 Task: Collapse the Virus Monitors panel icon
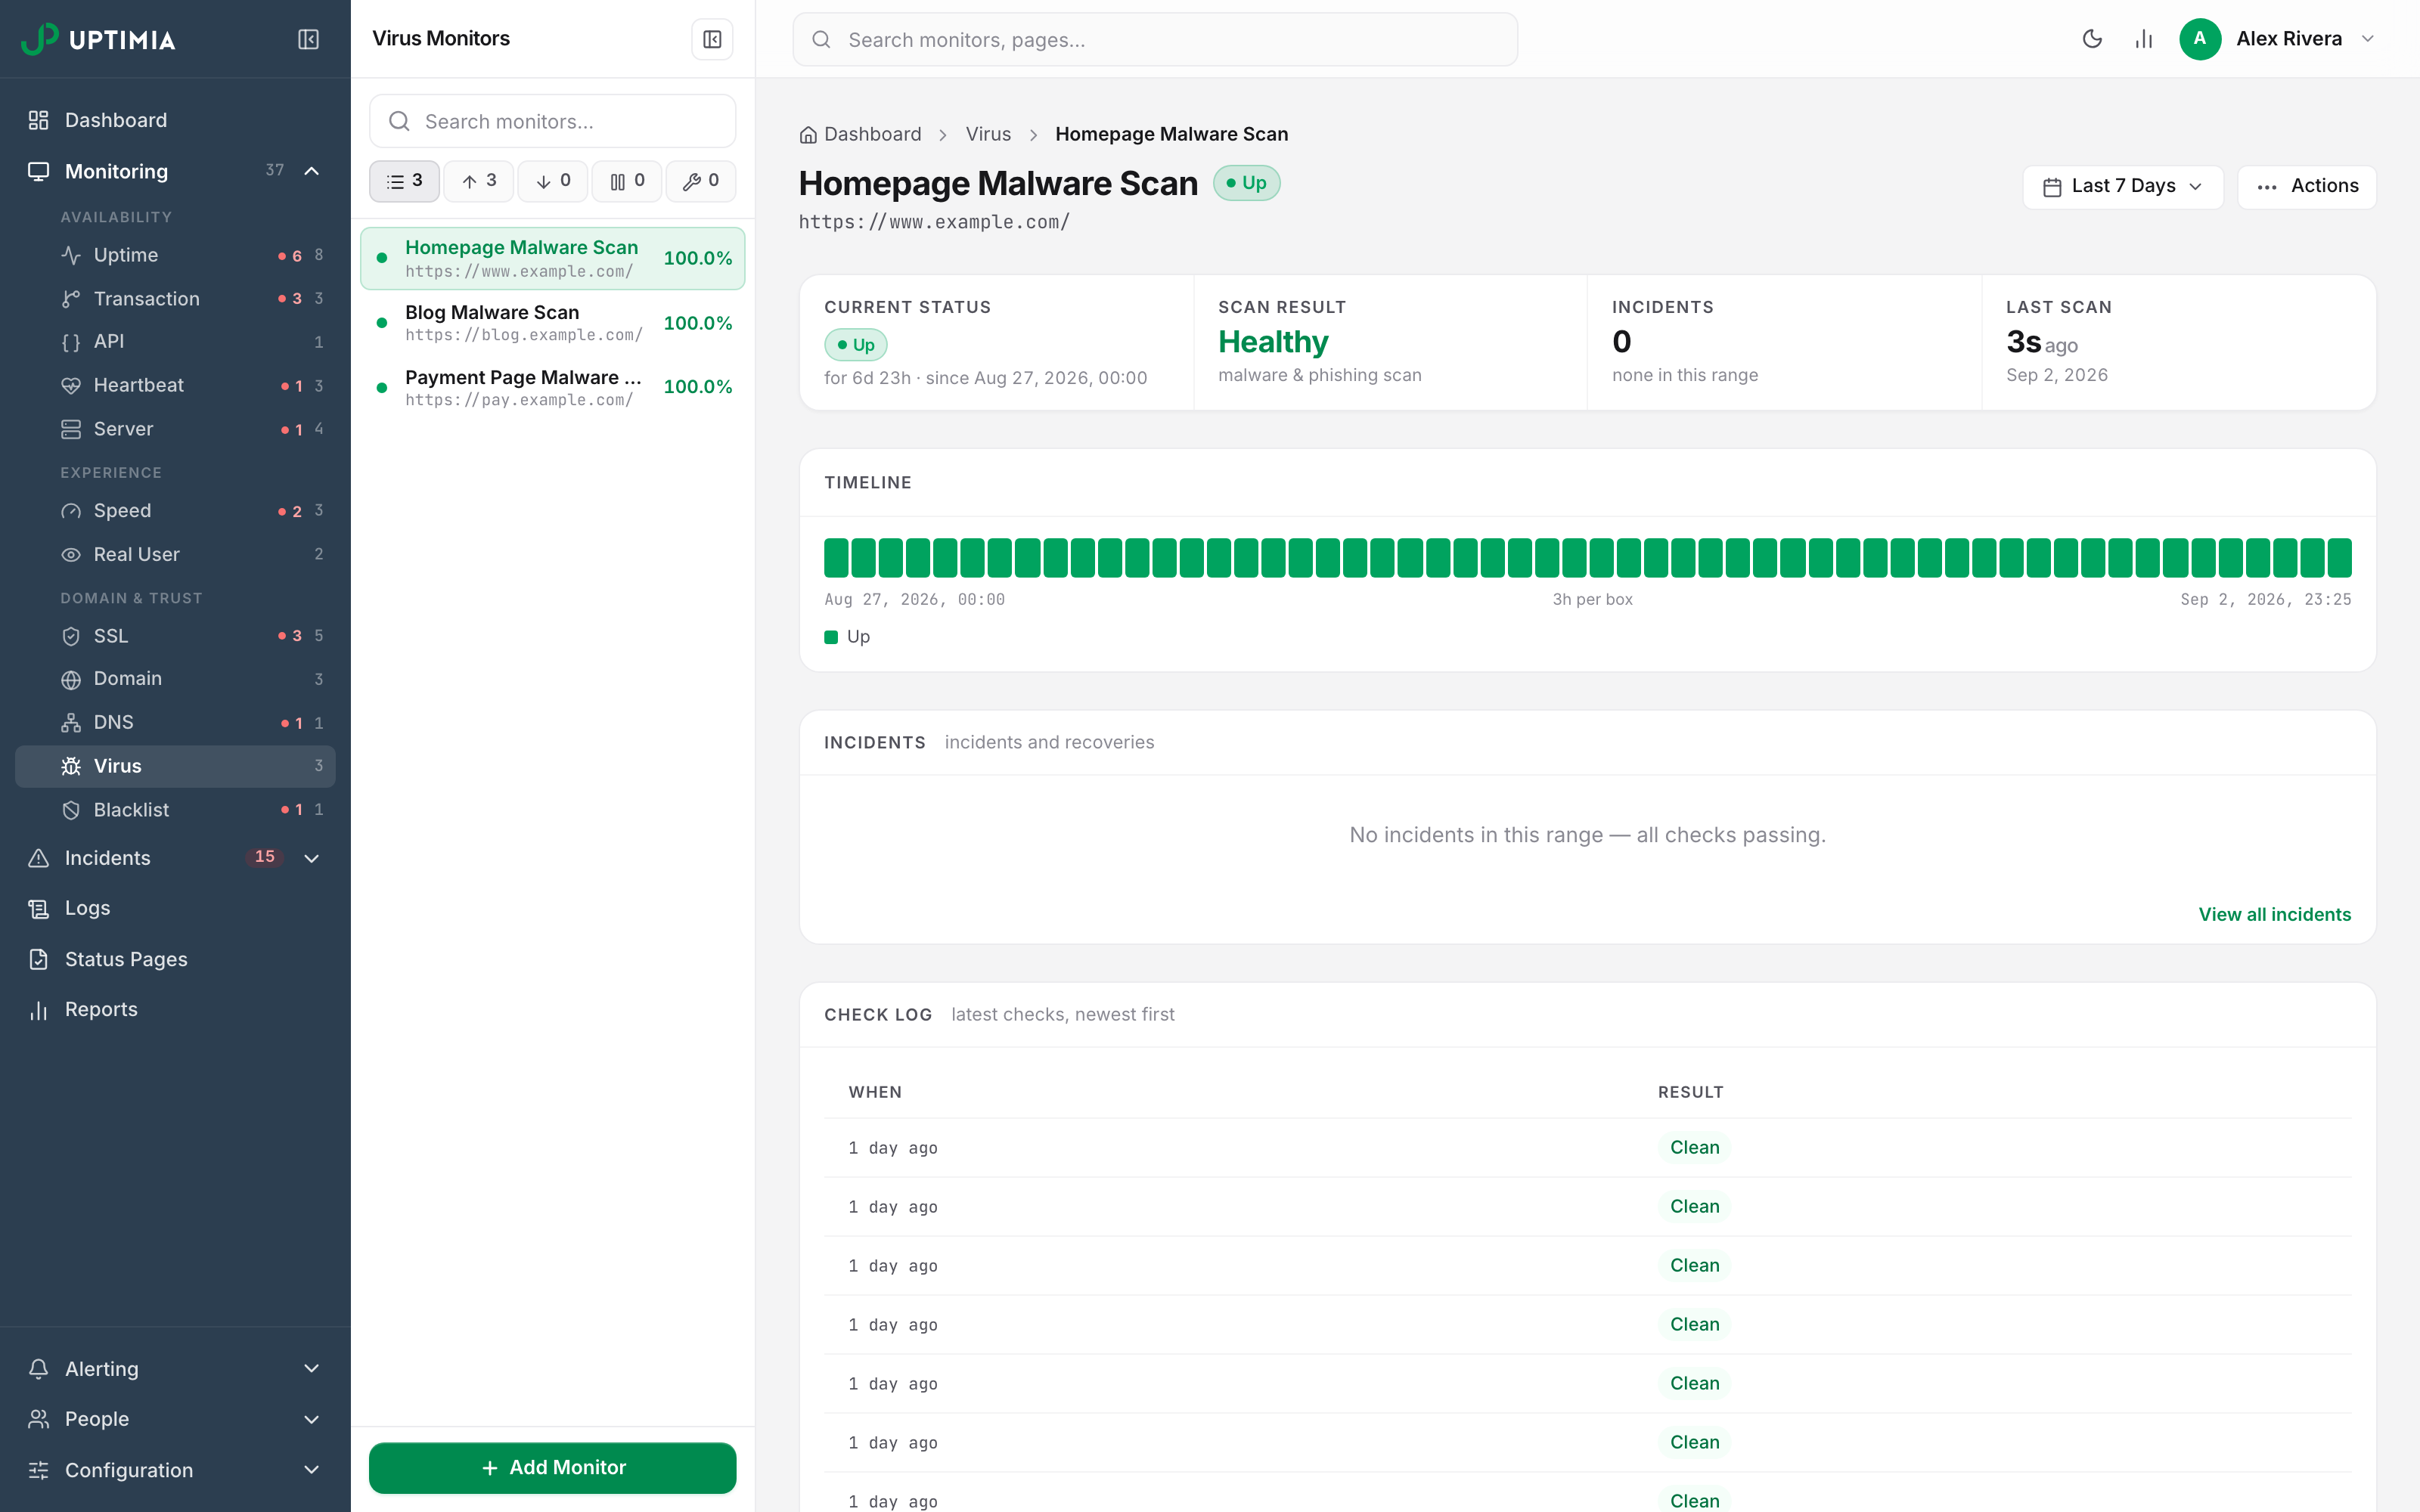712,39
